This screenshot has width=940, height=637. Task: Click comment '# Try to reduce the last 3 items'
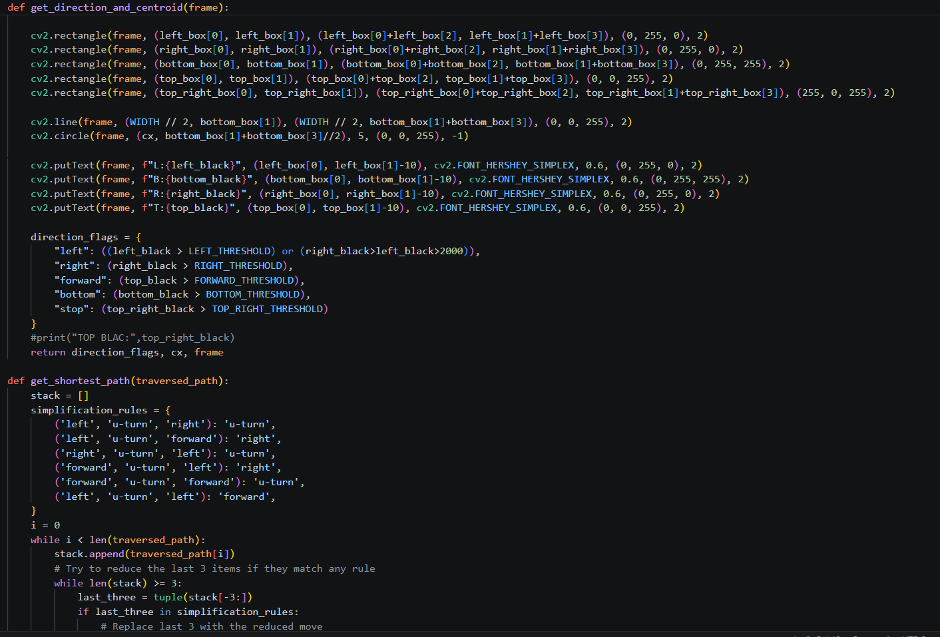(x=214, y=568)
